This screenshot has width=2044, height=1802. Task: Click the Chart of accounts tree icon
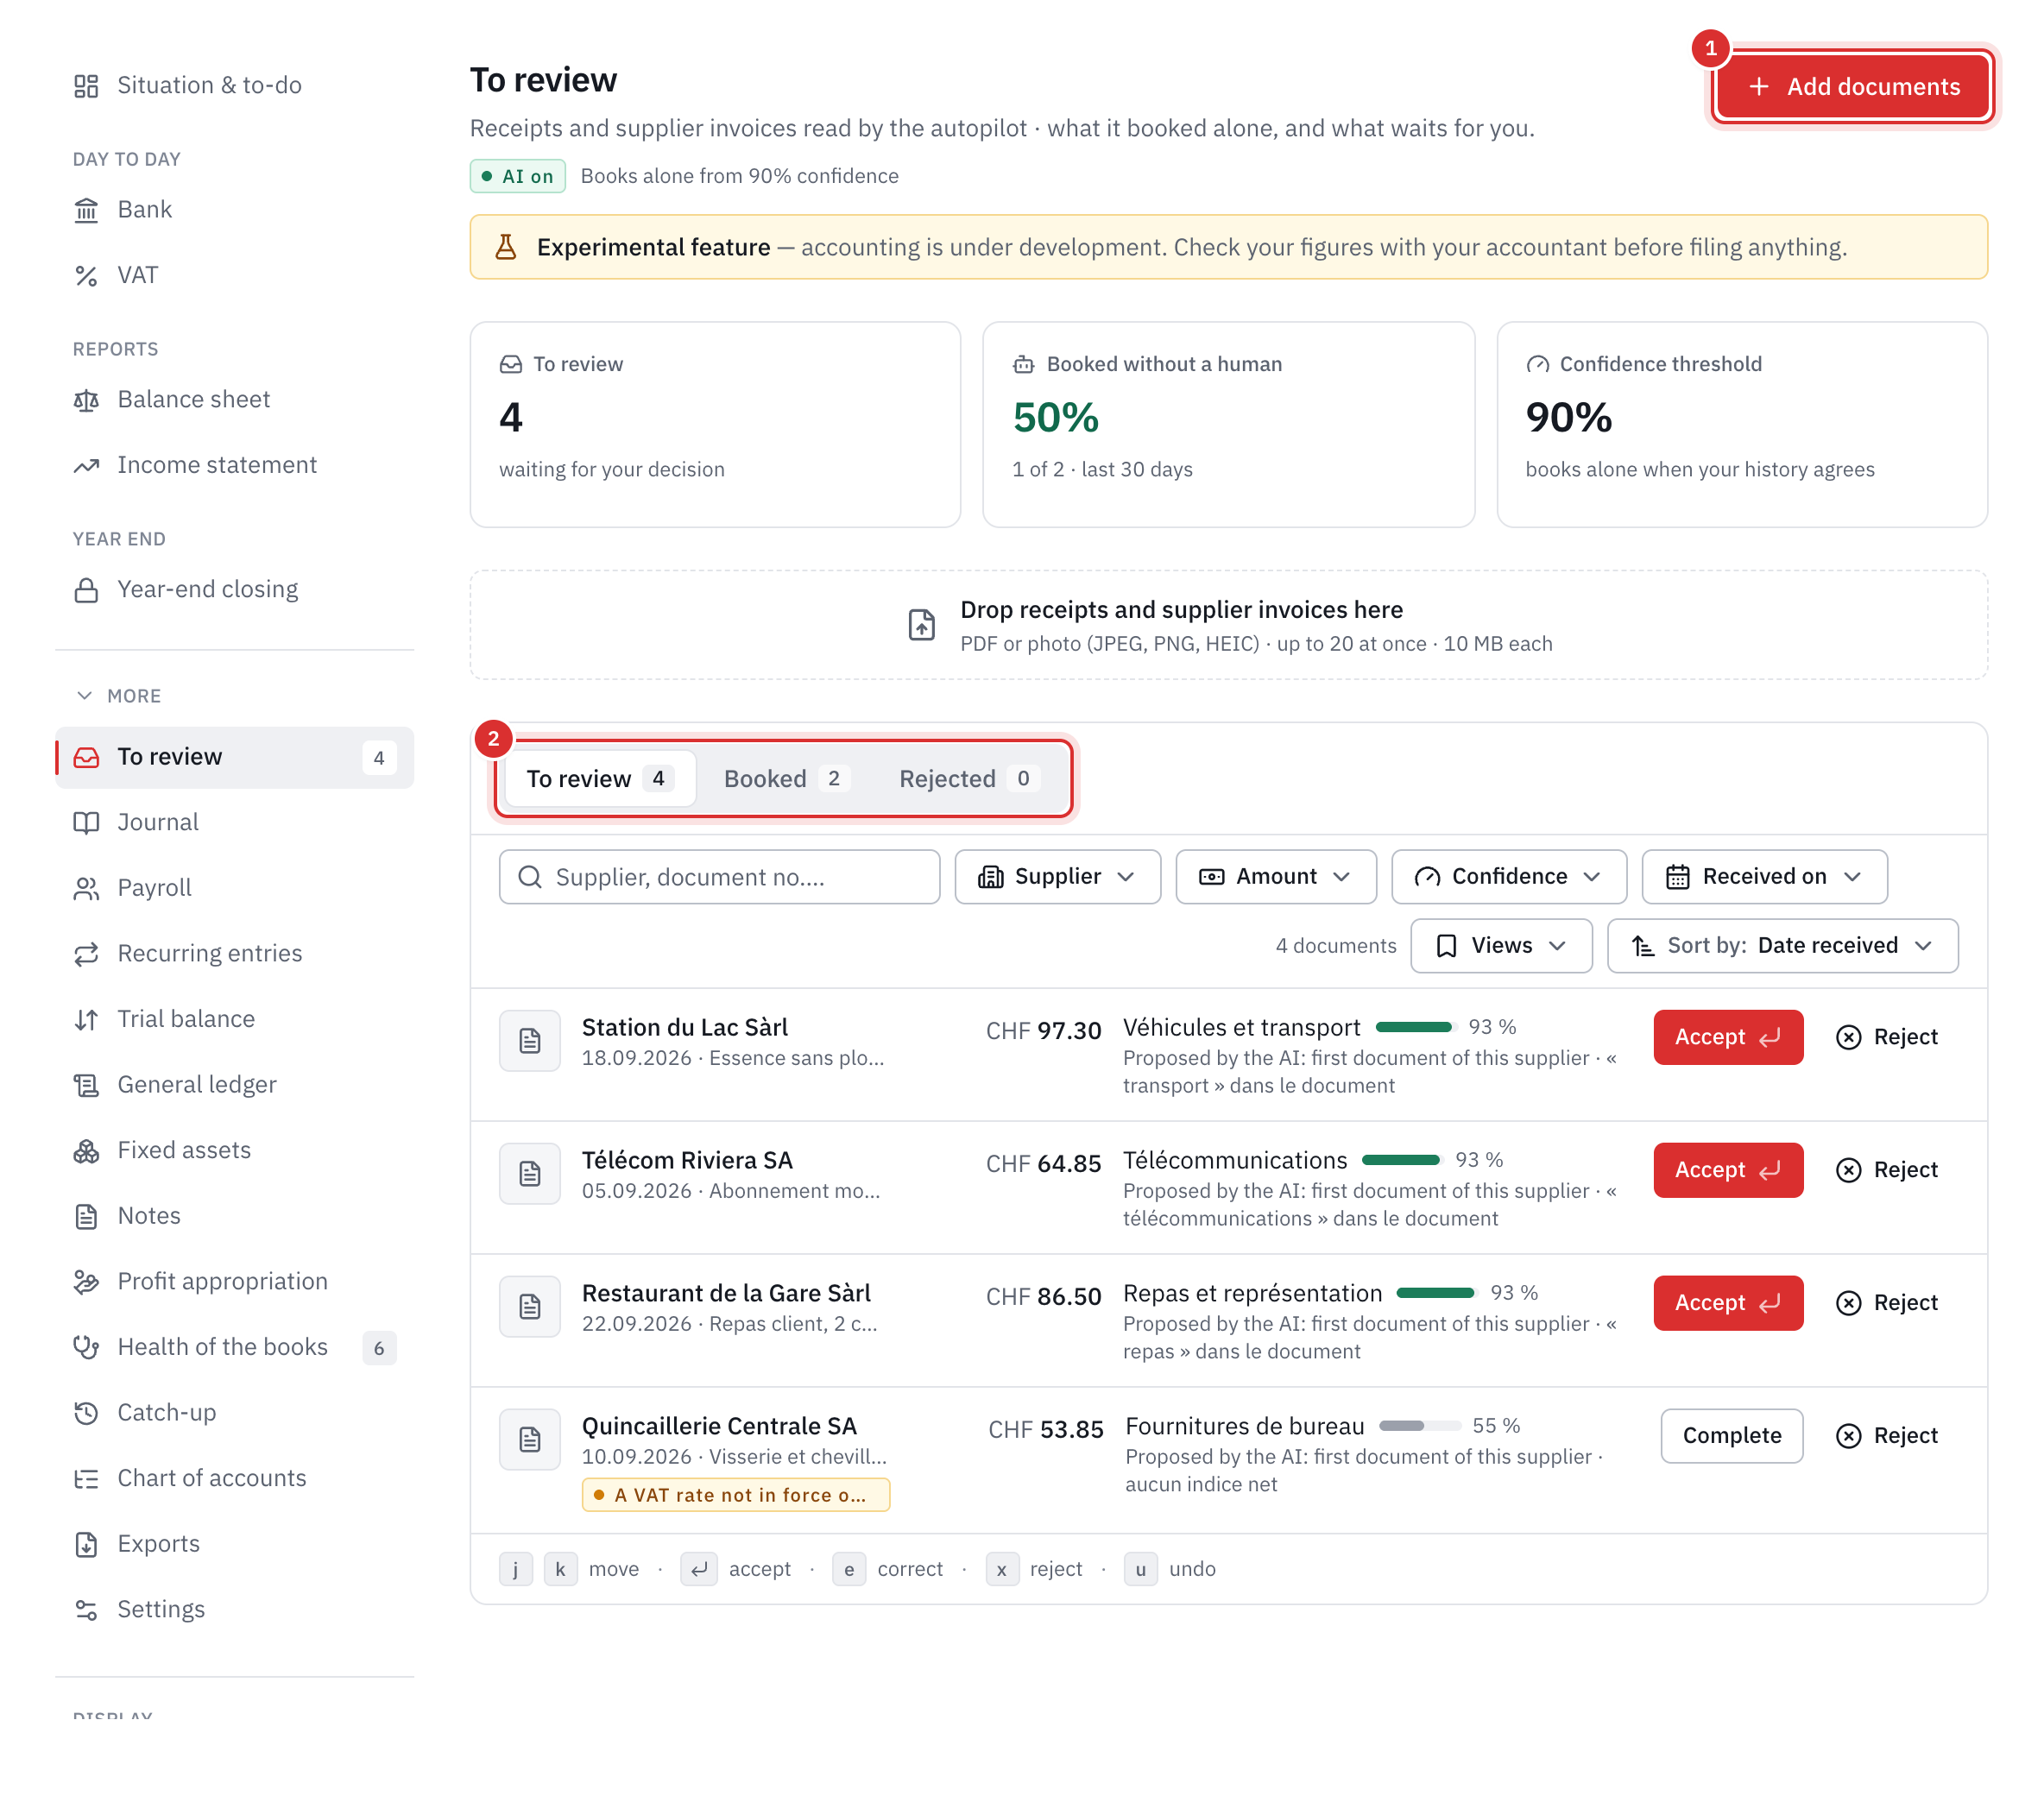[x=86, y=1479]
